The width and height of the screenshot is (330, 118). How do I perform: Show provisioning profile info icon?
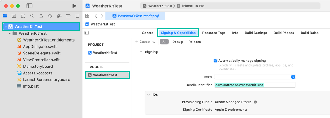[255, 102]
